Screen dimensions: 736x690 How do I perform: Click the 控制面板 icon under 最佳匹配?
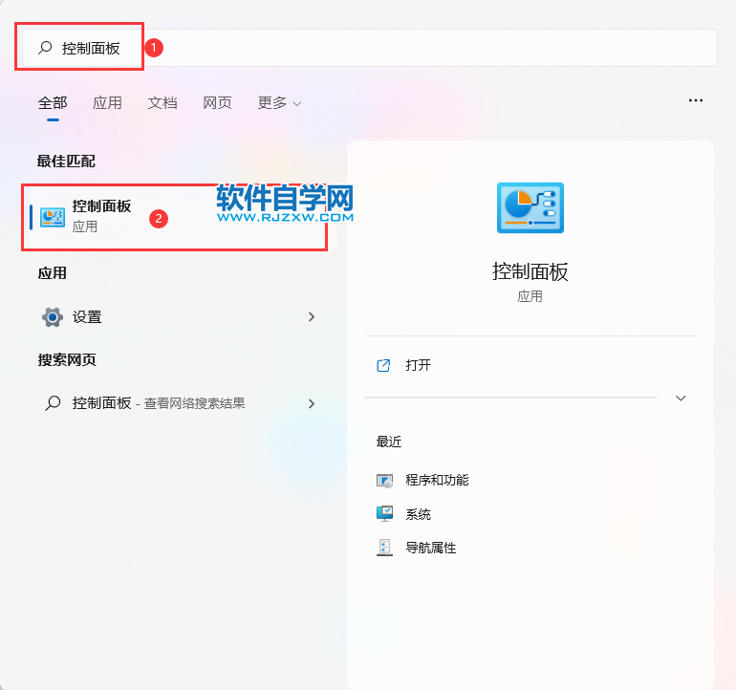click(53, 216)
